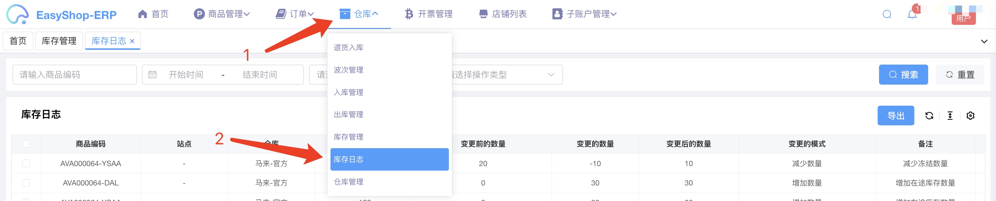Adjust table row density icon
Screen dimensions: 996x201
950,116
